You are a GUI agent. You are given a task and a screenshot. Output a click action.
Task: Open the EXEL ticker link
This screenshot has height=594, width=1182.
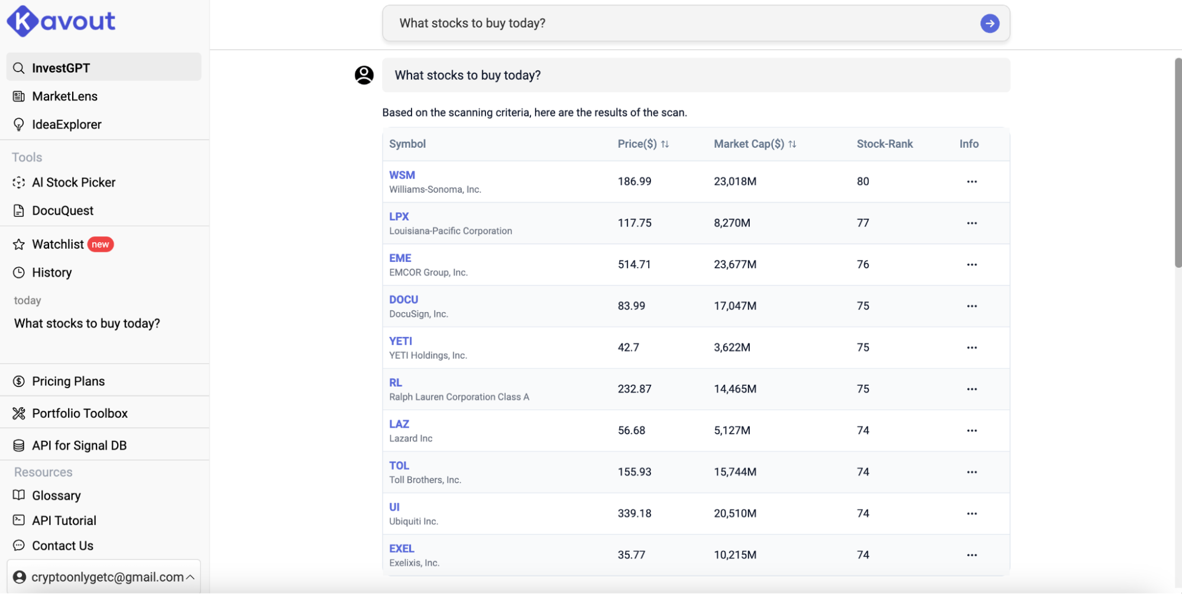click(402, 548)
